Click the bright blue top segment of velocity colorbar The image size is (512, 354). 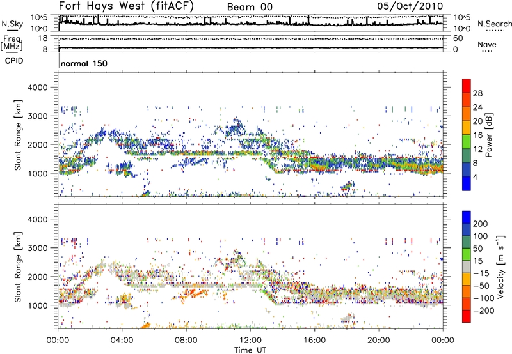[x=467, y=217]
